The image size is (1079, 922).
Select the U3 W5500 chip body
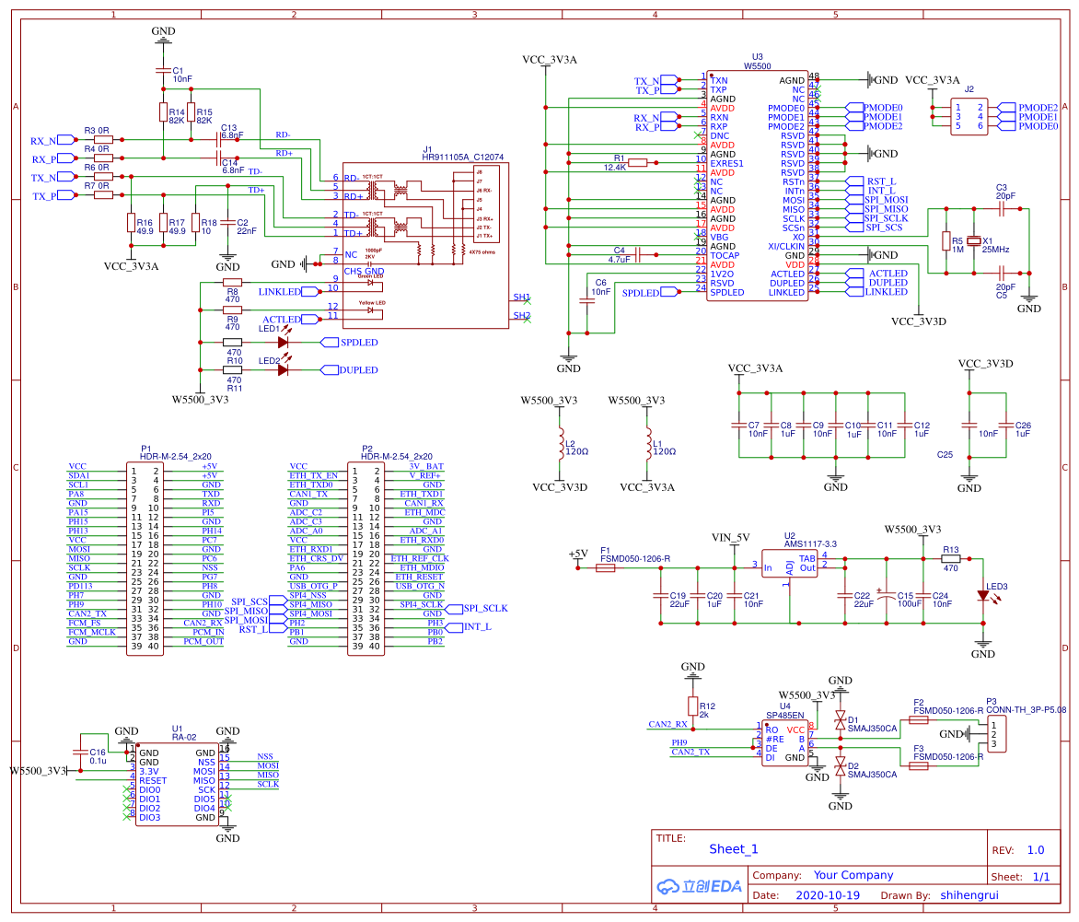(757, 186)
